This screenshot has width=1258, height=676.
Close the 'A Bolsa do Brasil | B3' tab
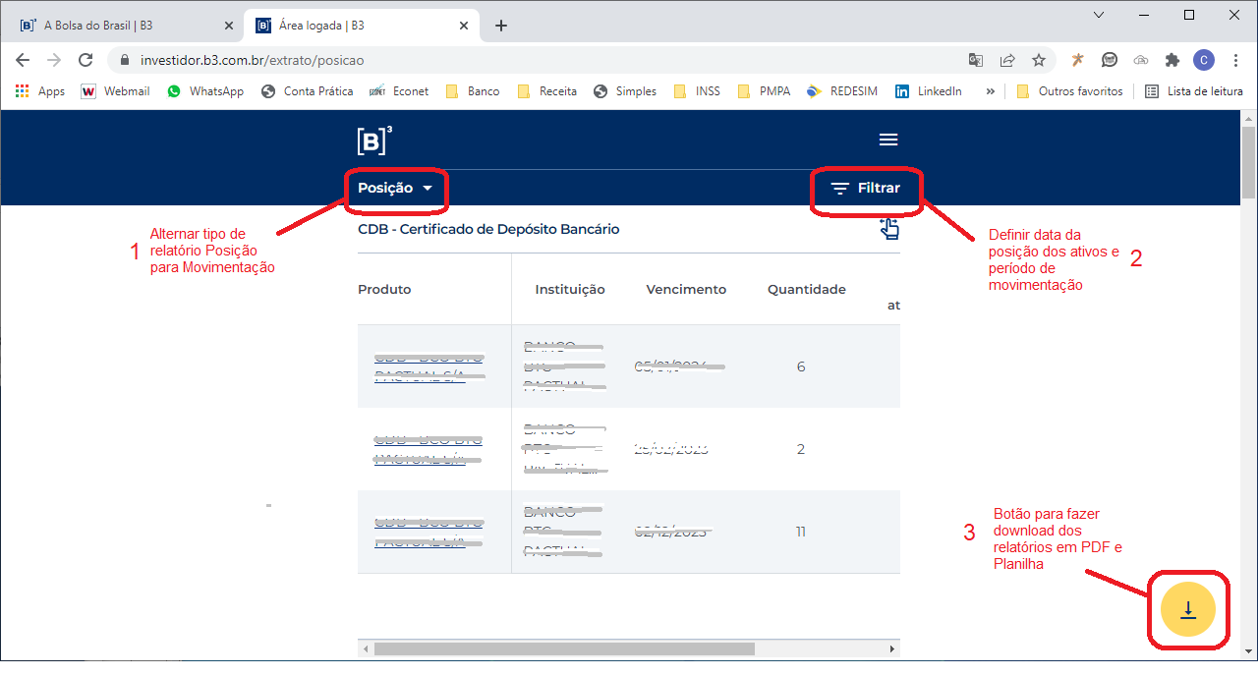pos(228,26)
